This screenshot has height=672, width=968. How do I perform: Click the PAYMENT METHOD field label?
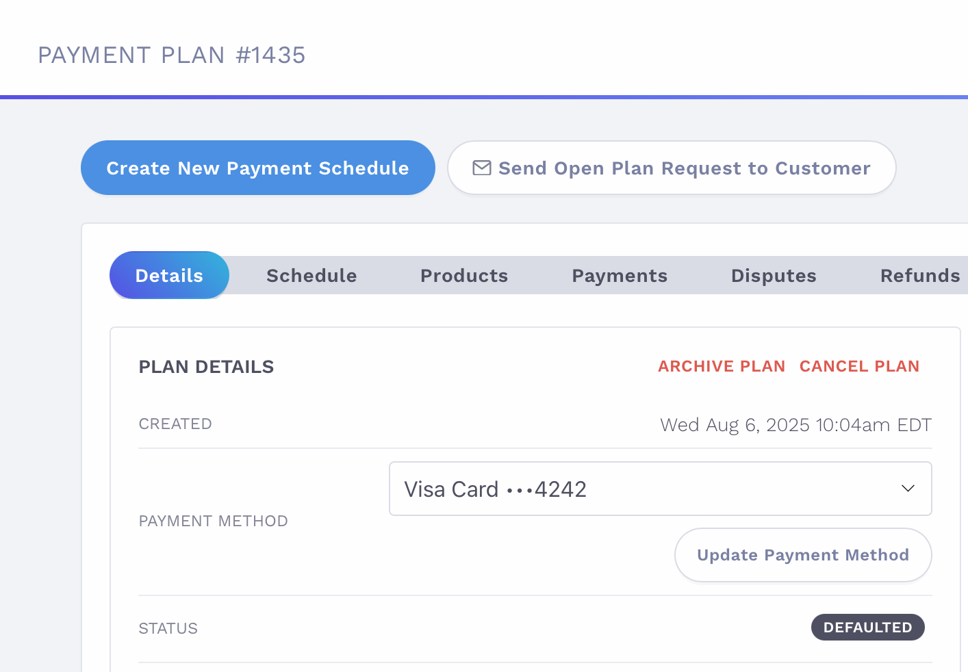[x=213, y=521]
